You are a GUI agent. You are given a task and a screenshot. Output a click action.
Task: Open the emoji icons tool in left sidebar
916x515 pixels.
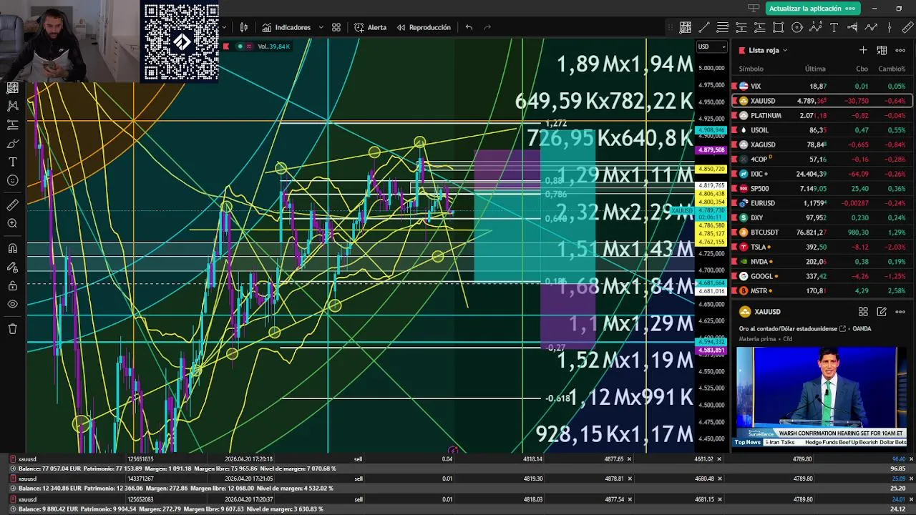pos(12,180)
